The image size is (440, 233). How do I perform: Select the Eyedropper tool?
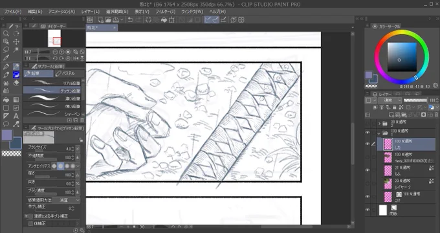click(x=6, y=58)
